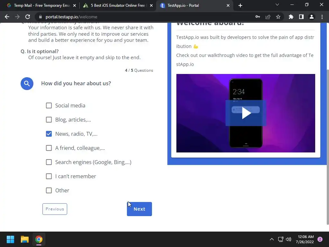Viewport: 329px width, 247px height.
Task: Click the "Search engines (Google, Bing,...)" label
Action: (93, 162)
